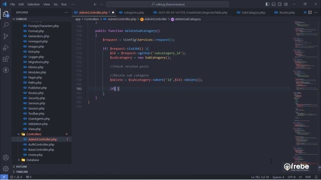
Task: Open Honeypot.php in the explorer
Action: pos(38,41)
